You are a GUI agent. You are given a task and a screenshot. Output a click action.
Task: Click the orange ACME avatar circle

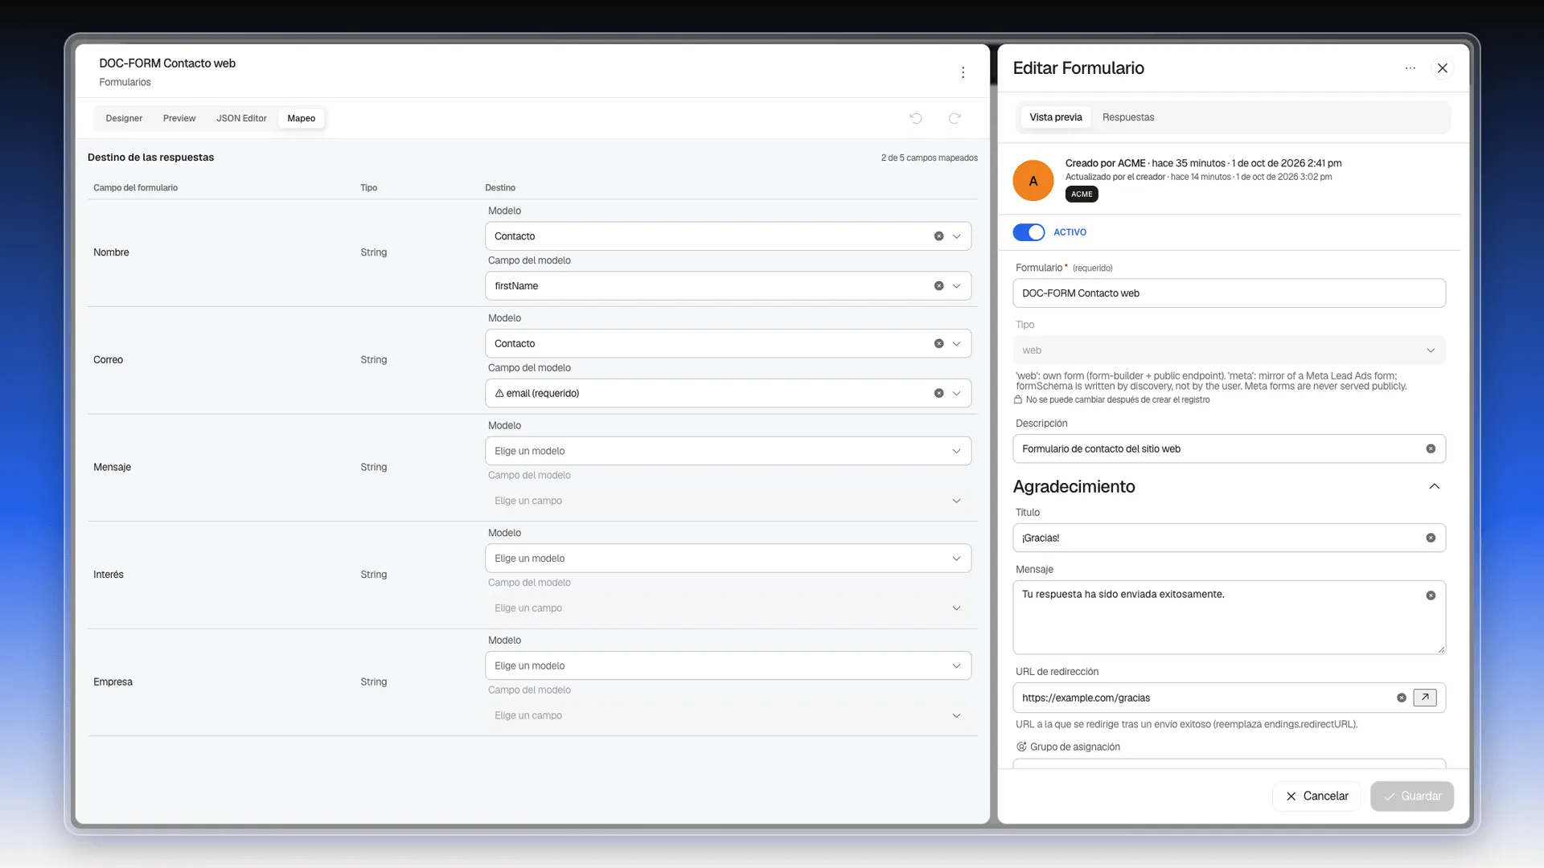coord(1033,181)
